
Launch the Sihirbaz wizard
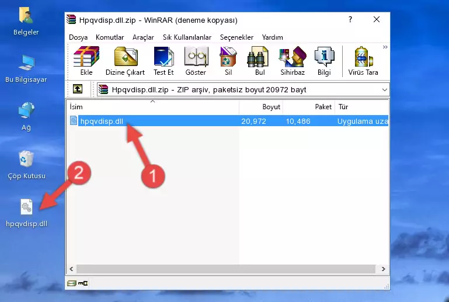[x=293, y=61]
